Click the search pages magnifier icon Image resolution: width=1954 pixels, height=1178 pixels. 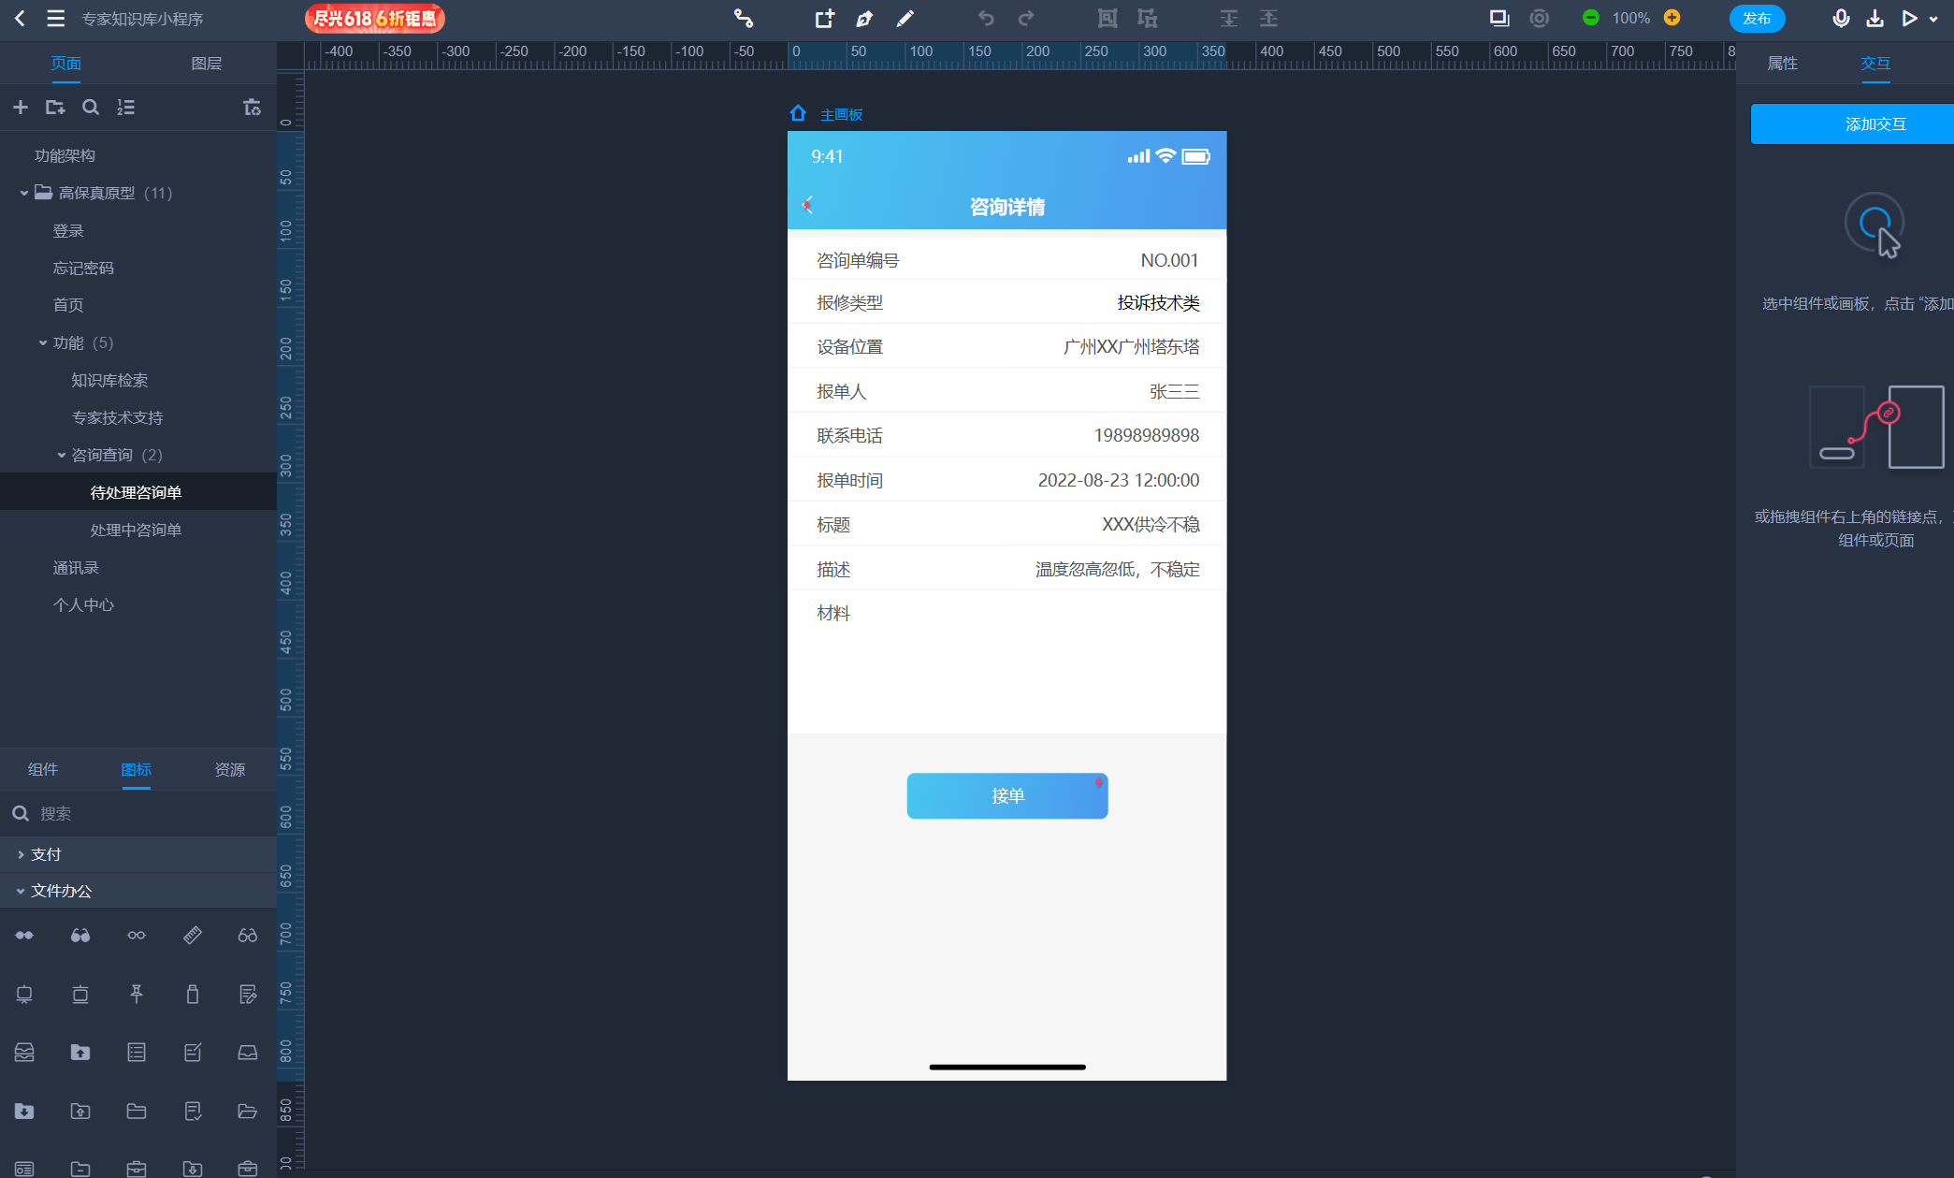tap(91, 108)
